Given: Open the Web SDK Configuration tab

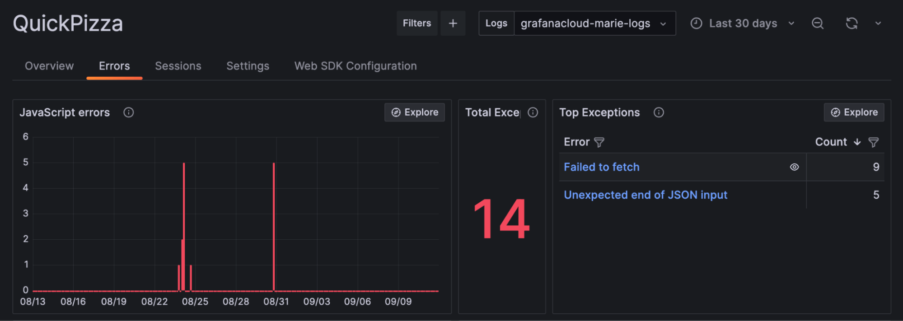Looking at the screenshot, I should click(356, 66).
